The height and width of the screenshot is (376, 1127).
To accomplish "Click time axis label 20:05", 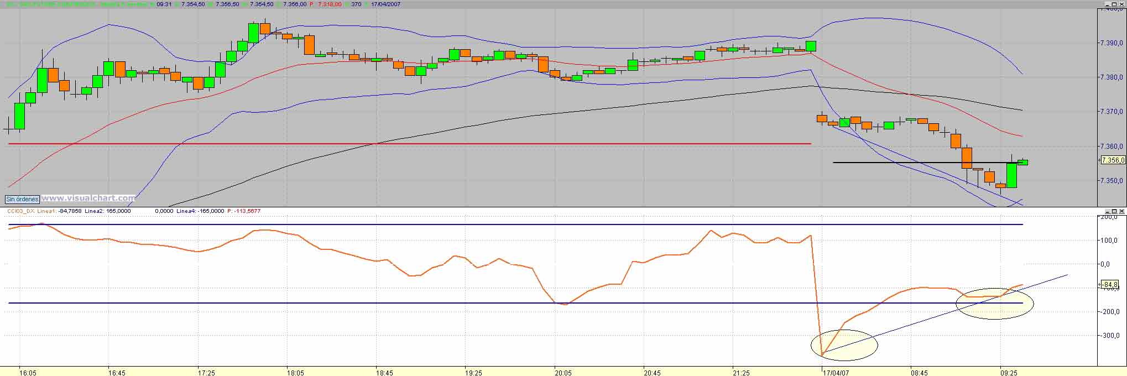I will pos(563,373).
